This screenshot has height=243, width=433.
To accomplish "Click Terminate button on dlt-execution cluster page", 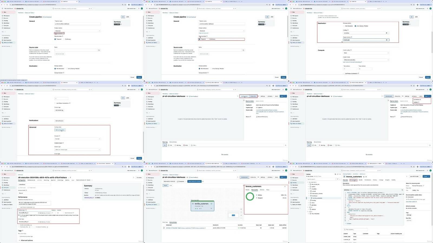I will pos(139,178).
